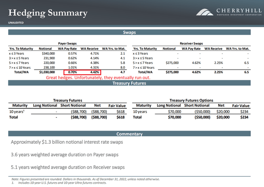The width and height of the screenshot is (264, 187).
Task: Select the $1,030,000 total notional
Action: [47, 72]
